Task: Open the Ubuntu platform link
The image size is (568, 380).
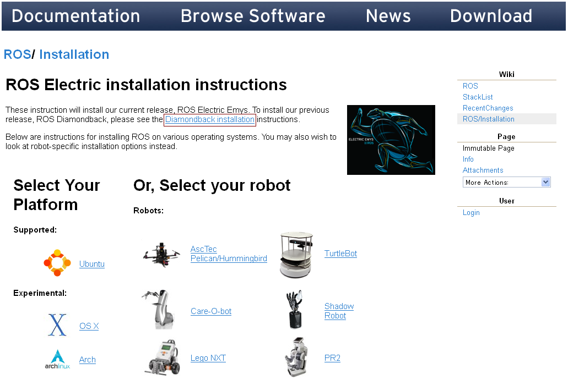Action: point(92,264)
